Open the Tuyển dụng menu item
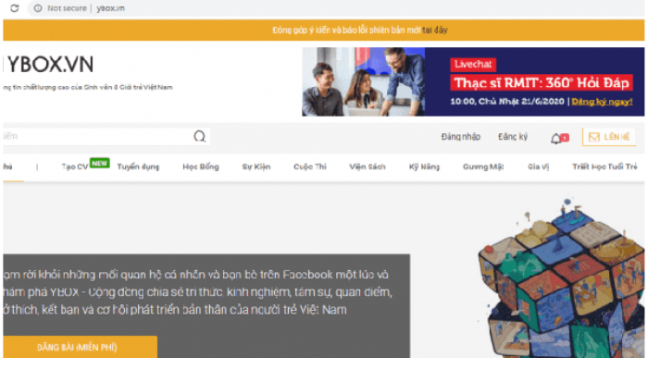Viewport: 648px width, 370px height. [138, 166]
